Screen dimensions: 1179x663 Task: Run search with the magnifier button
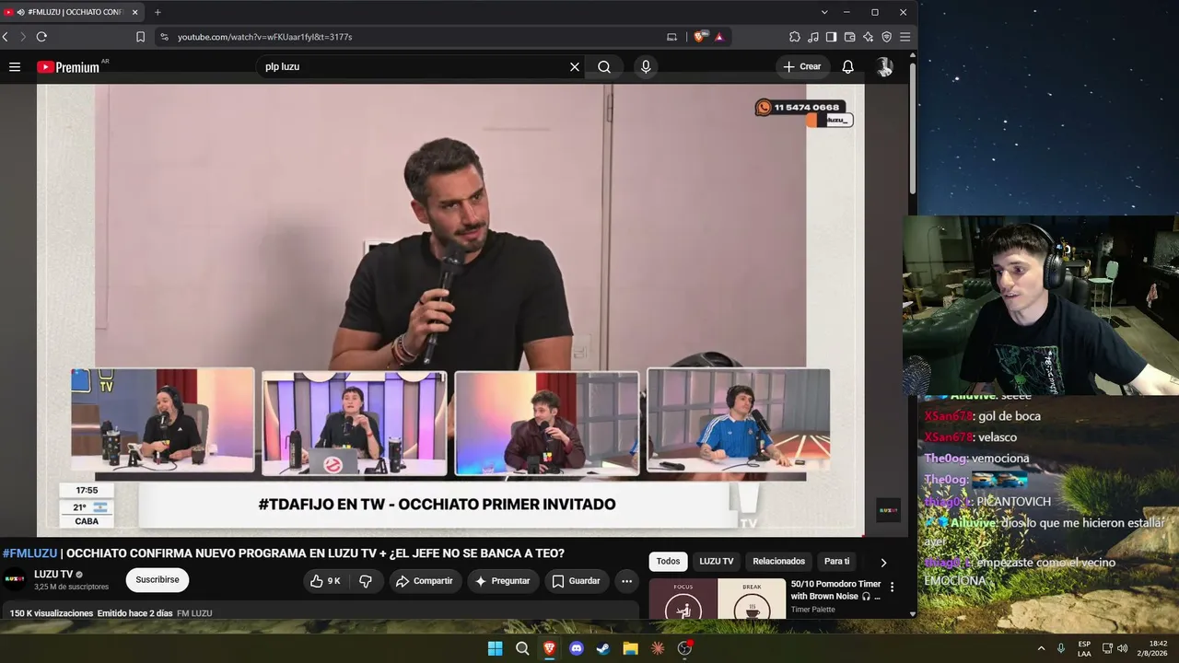click(604, 66)
